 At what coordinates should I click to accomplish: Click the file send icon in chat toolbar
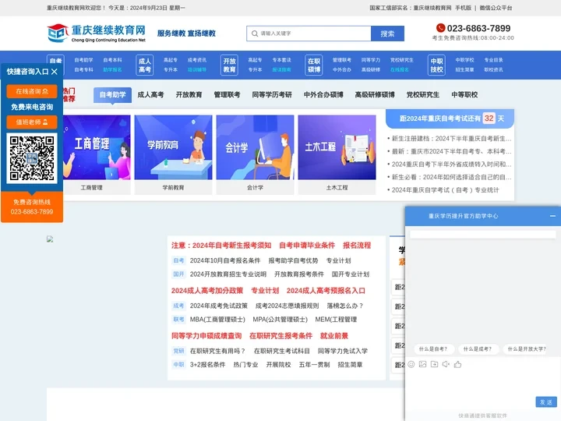pyautogui.click(x=434, y=364)
